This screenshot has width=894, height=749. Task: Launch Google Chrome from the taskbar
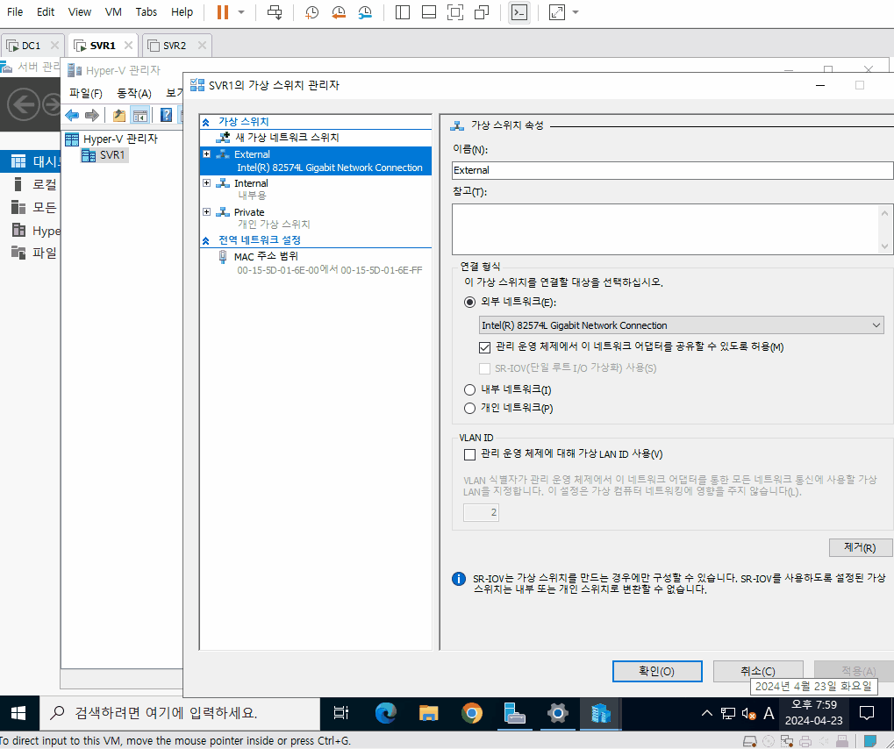(471, 713)
